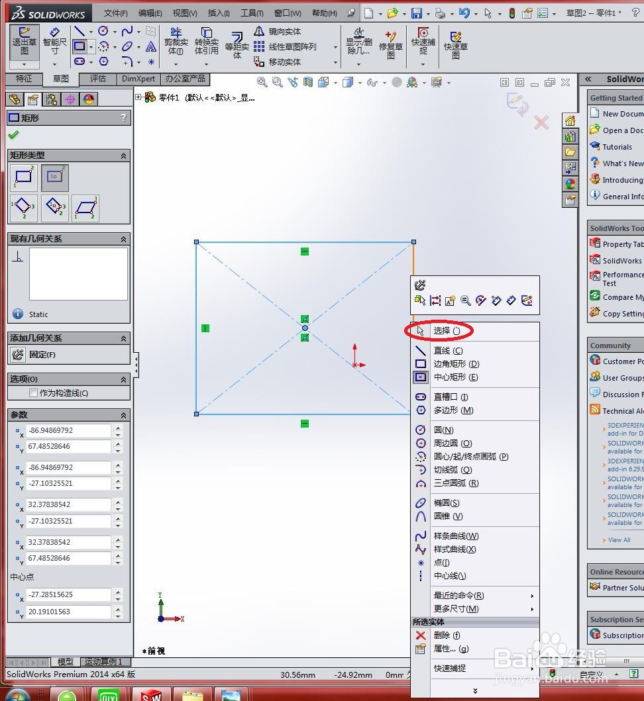644x701 pixels.
Task: Click Convert Entities (转换实体引用) tool
Action: [x=206, y=40]
